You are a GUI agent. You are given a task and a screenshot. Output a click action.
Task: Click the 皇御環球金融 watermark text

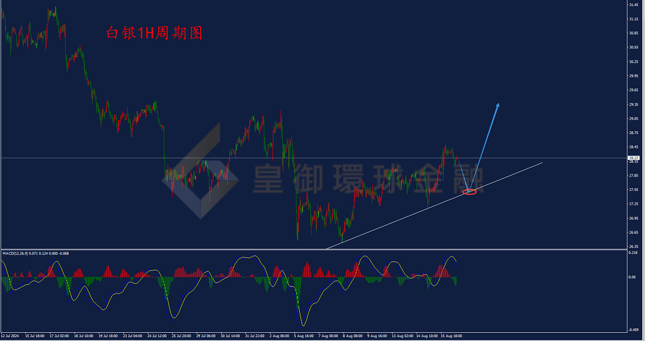(x=368, y=178)
